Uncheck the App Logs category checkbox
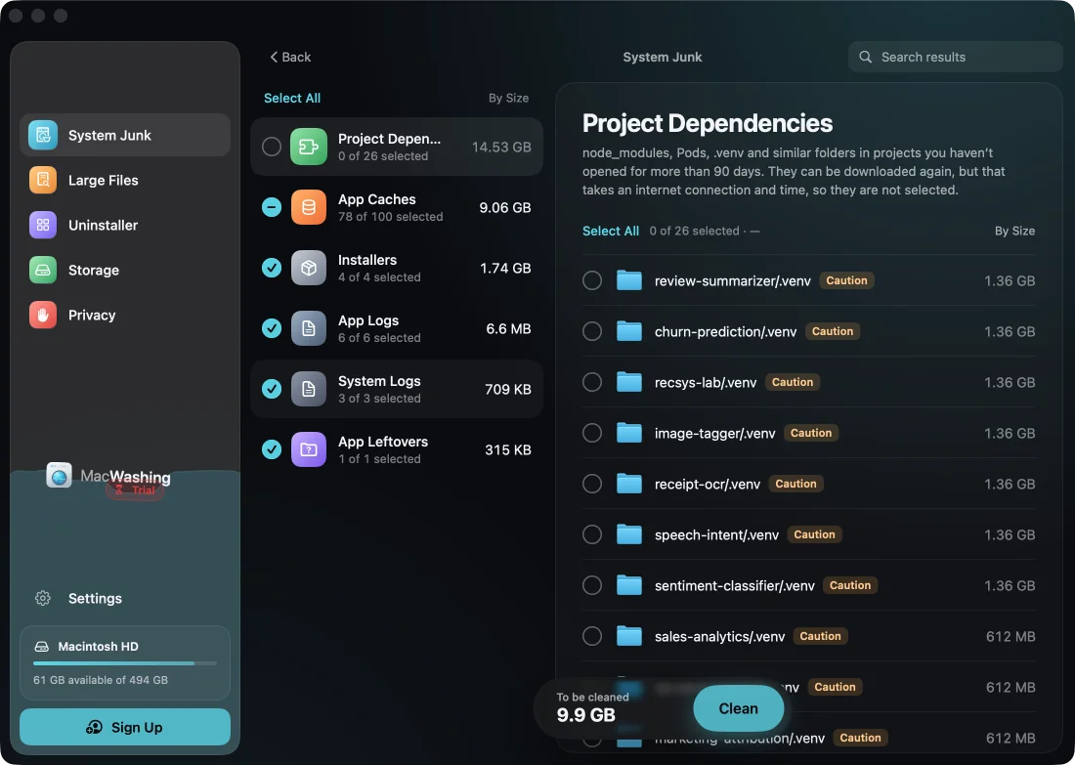 click(x=272, y=328)
